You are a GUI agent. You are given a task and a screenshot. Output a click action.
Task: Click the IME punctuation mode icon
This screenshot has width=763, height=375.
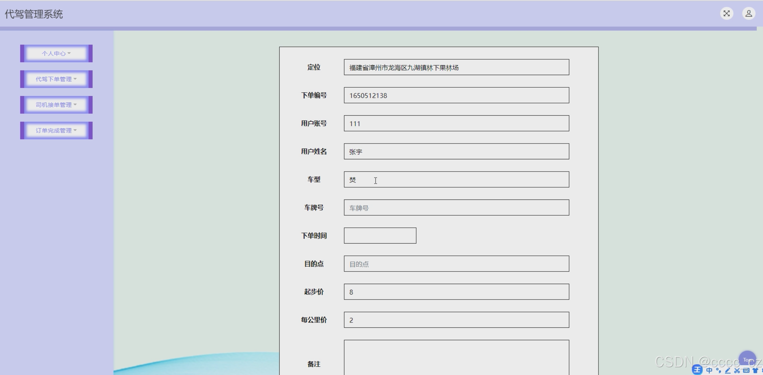point(718,370)
